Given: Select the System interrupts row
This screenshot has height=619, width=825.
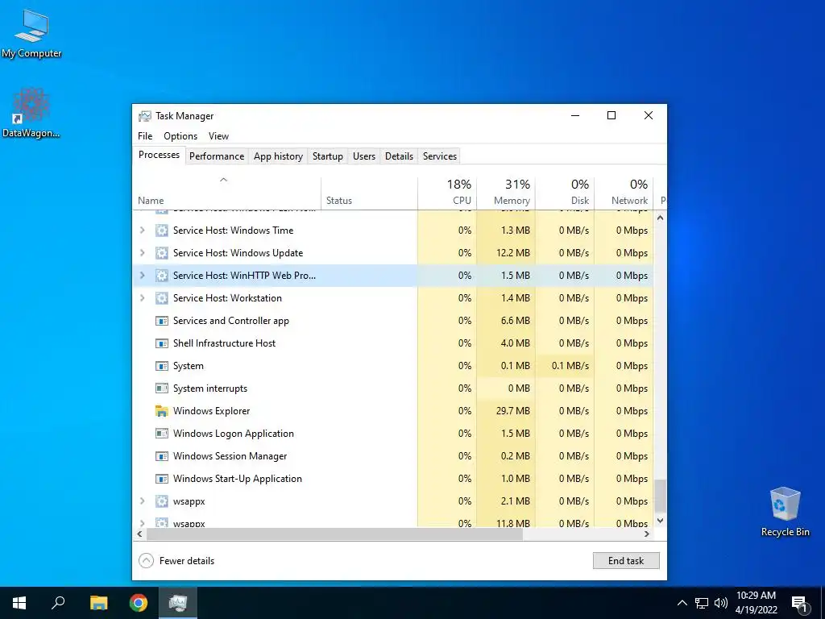Looking at the screenshot, I should (x=393, y=389).
